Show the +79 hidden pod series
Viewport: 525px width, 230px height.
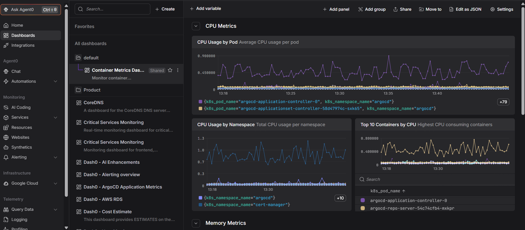click(x=503, y=102)
